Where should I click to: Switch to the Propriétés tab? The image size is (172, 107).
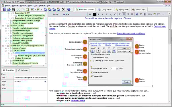click(9, 70)
